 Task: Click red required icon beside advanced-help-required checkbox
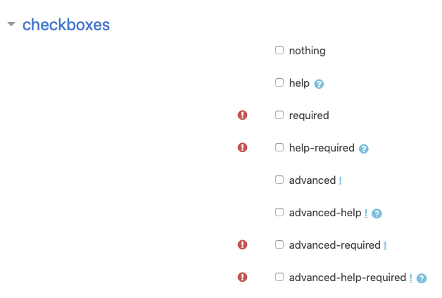click(242, 277)
